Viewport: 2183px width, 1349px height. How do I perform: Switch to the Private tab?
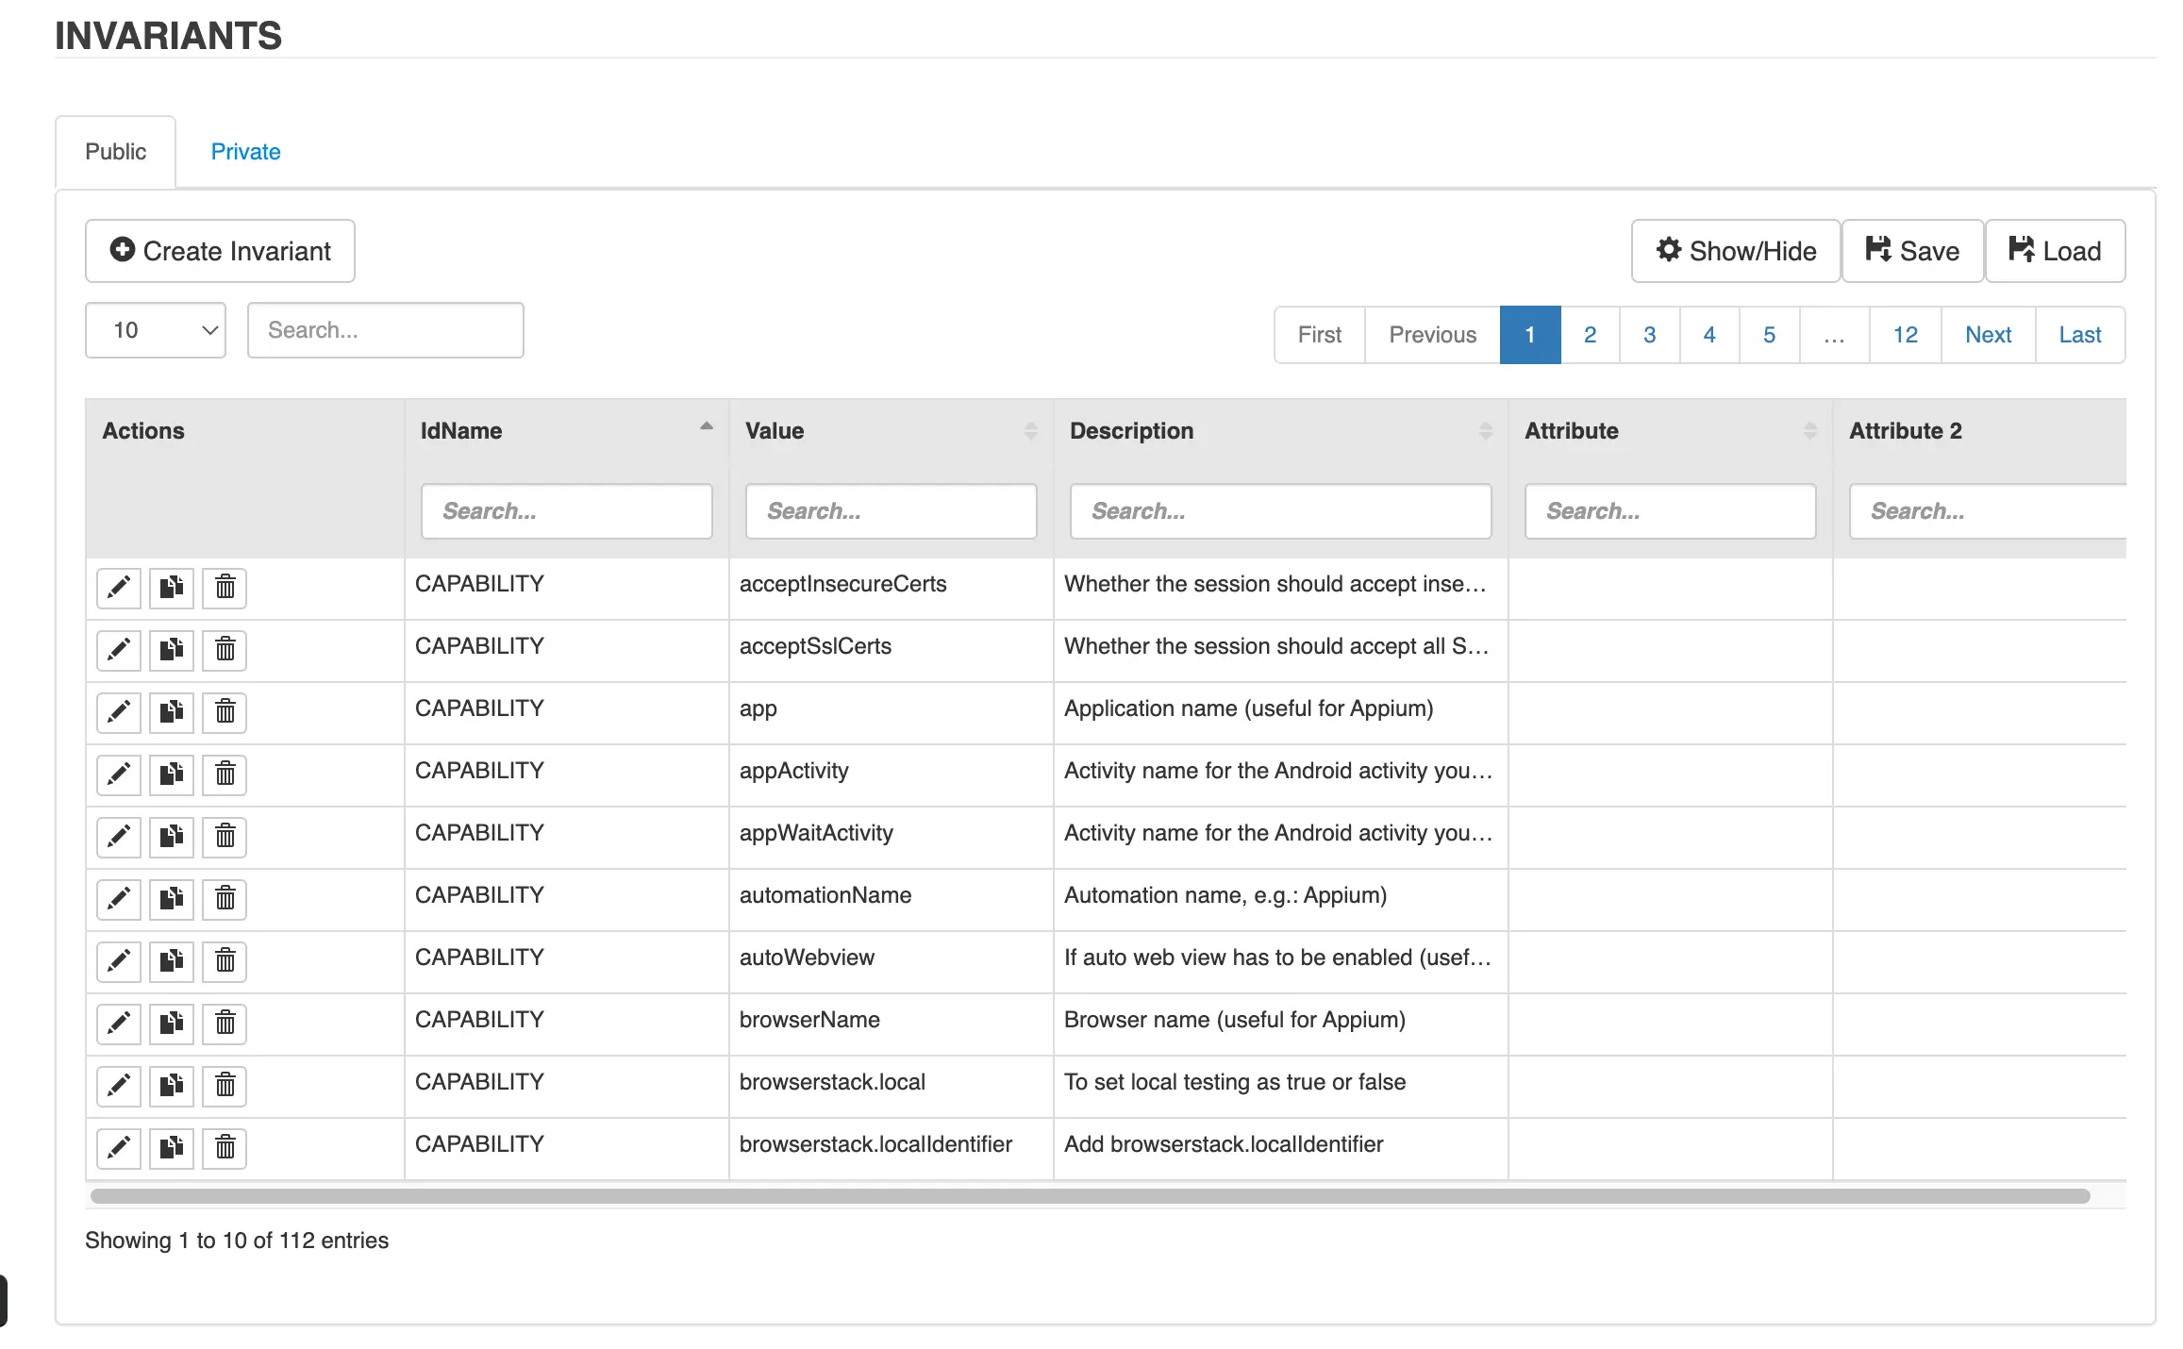pyautogui.click(x=245, y=152)
